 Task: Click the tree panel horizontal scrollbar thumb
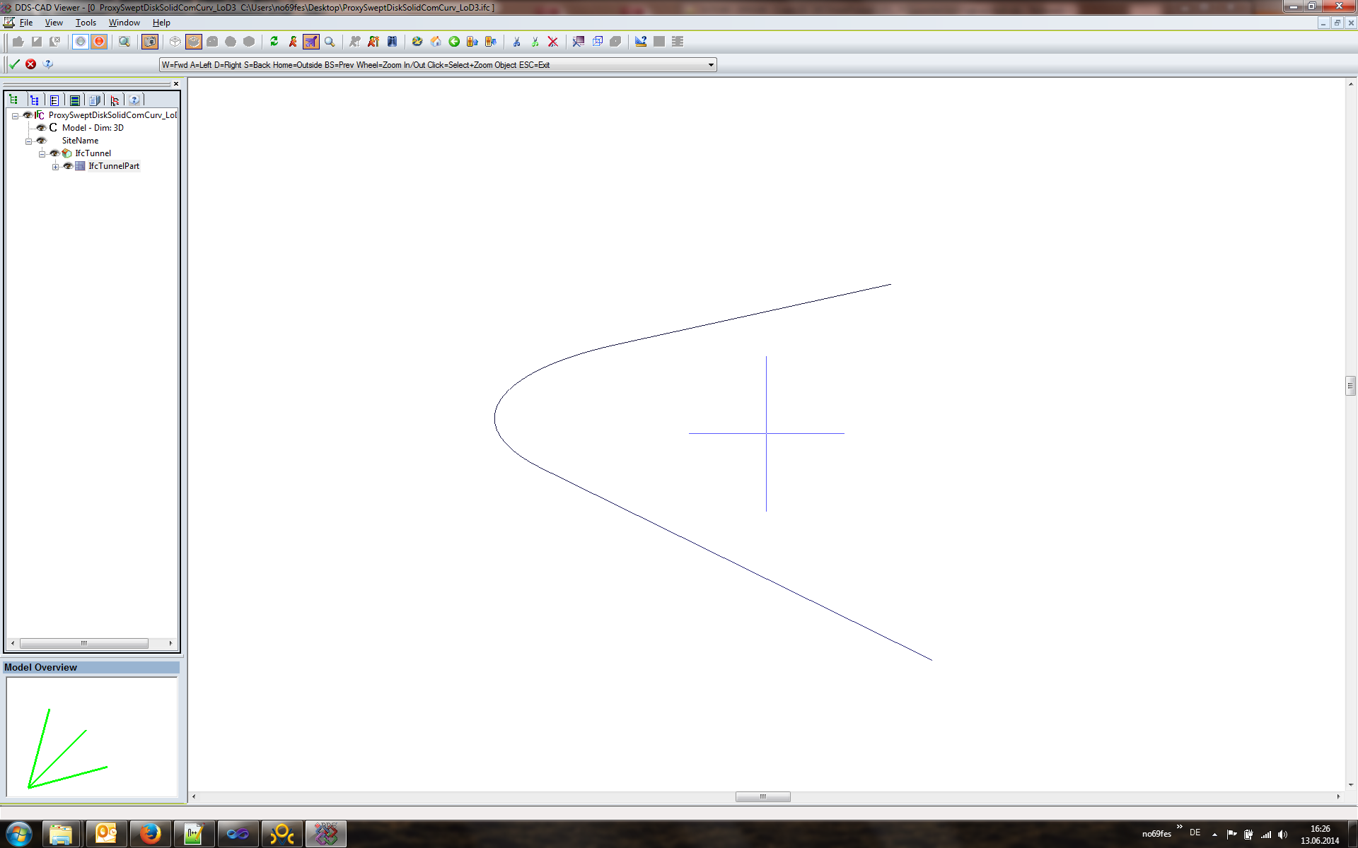(84, 643)
